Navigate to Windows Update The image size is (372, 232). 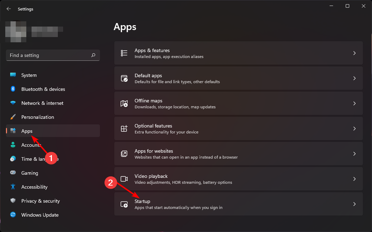point(40,215)
